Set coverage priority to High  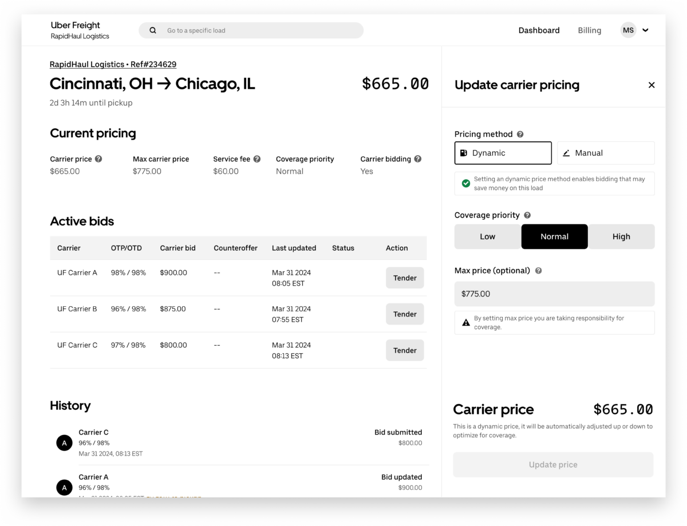(621, 237)
